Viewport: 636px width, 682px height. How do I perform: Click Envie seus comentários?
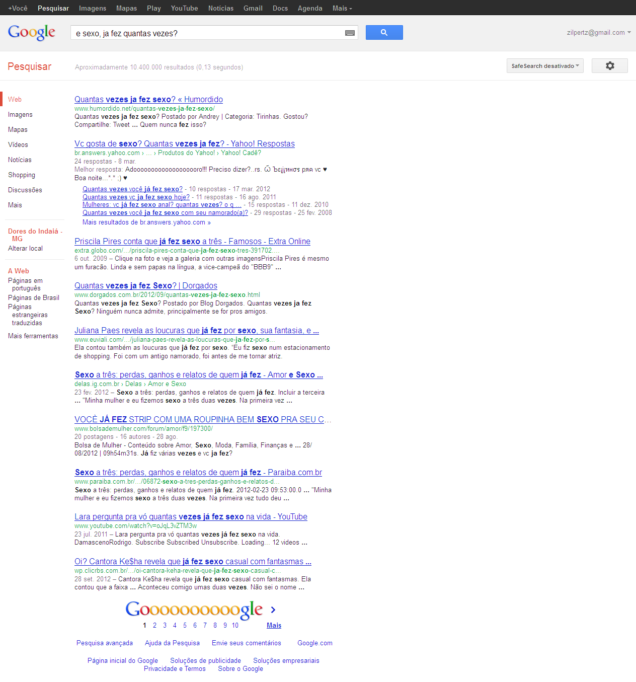[247, 643]
